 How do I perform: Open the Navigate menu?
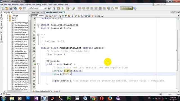pyautogui.click(x=15, y=4)
